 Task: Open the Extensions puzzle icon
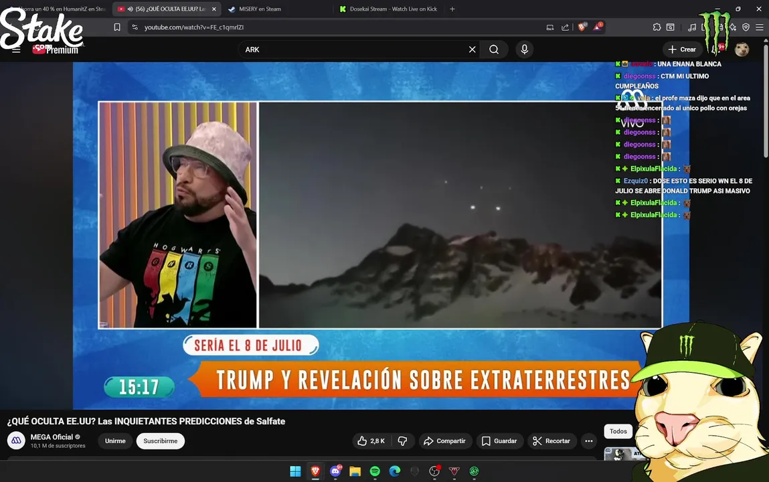(x=657, y=27)
